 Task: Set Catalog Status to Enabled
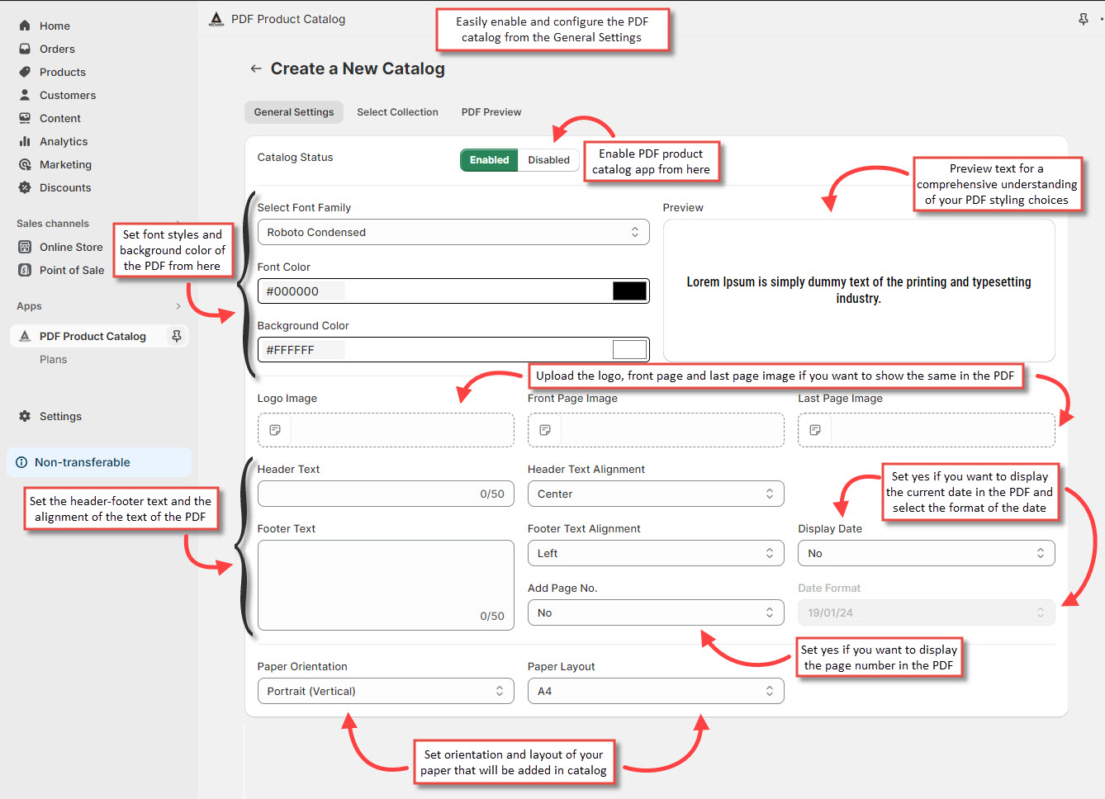coord(488,160)
